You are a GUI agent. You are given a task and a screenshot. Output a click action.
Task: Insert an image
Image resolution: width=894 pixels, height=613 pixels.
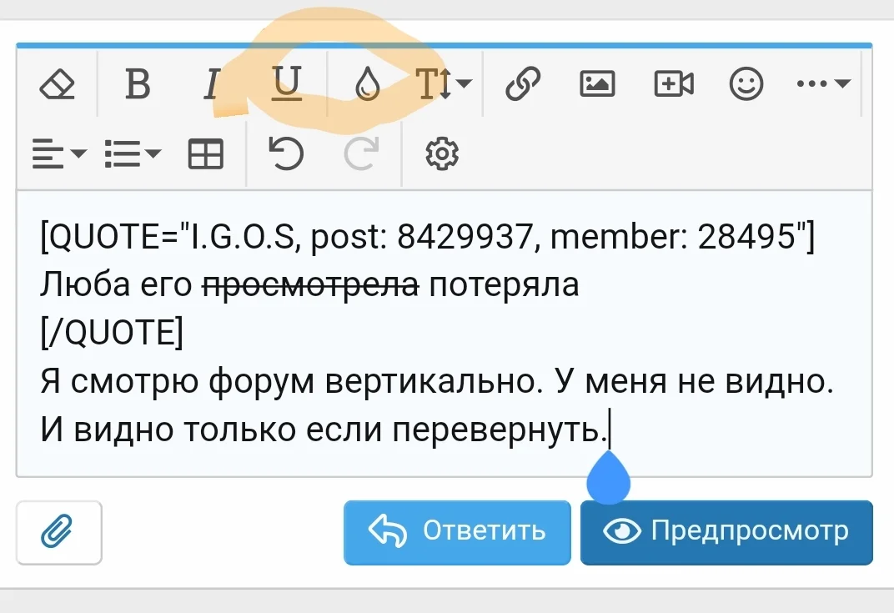597,84
